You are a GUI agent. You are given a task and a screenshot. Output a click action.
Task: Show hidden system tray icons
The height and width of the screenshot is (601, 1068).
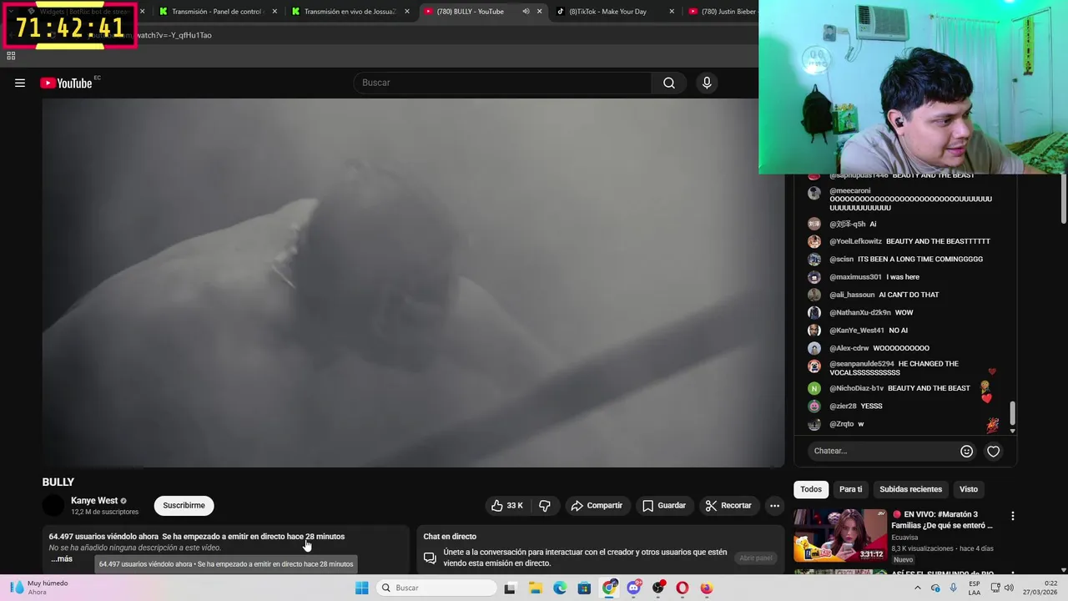(x=918, y=588)
